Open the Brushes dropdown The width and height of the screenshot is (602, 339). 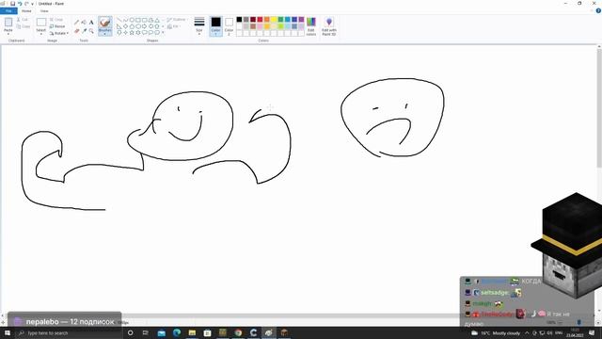click(104, 26)
